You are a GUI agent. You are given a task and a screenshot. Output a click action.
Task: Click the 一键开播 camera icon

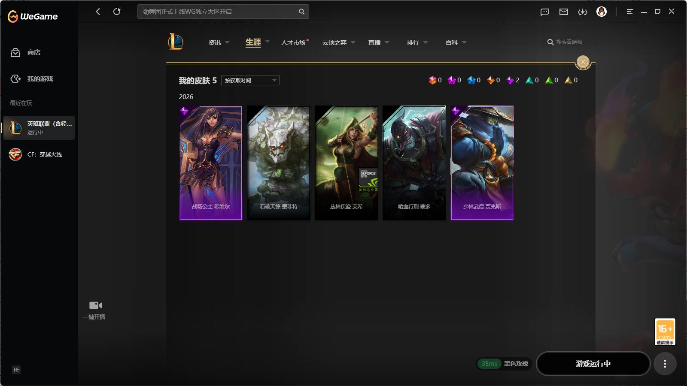(95, 305)
